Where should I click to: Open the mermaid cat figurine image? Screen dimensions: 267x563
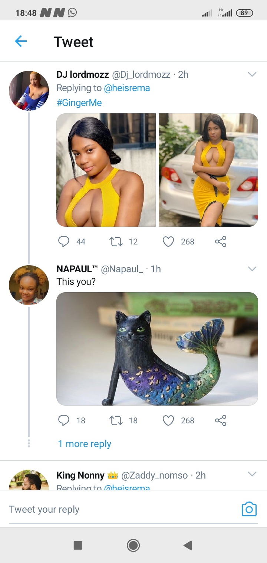tap(157, 349)
